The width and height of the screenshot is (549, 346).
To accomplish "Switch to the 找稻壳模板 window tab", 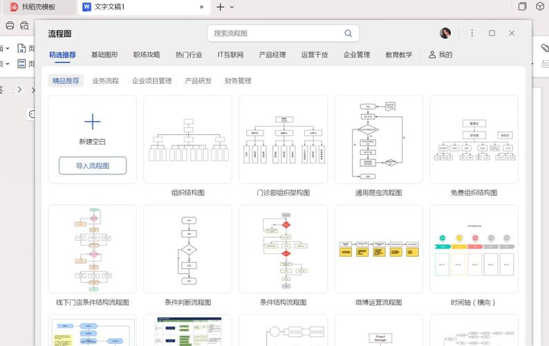I will click(x=39, y=7).
